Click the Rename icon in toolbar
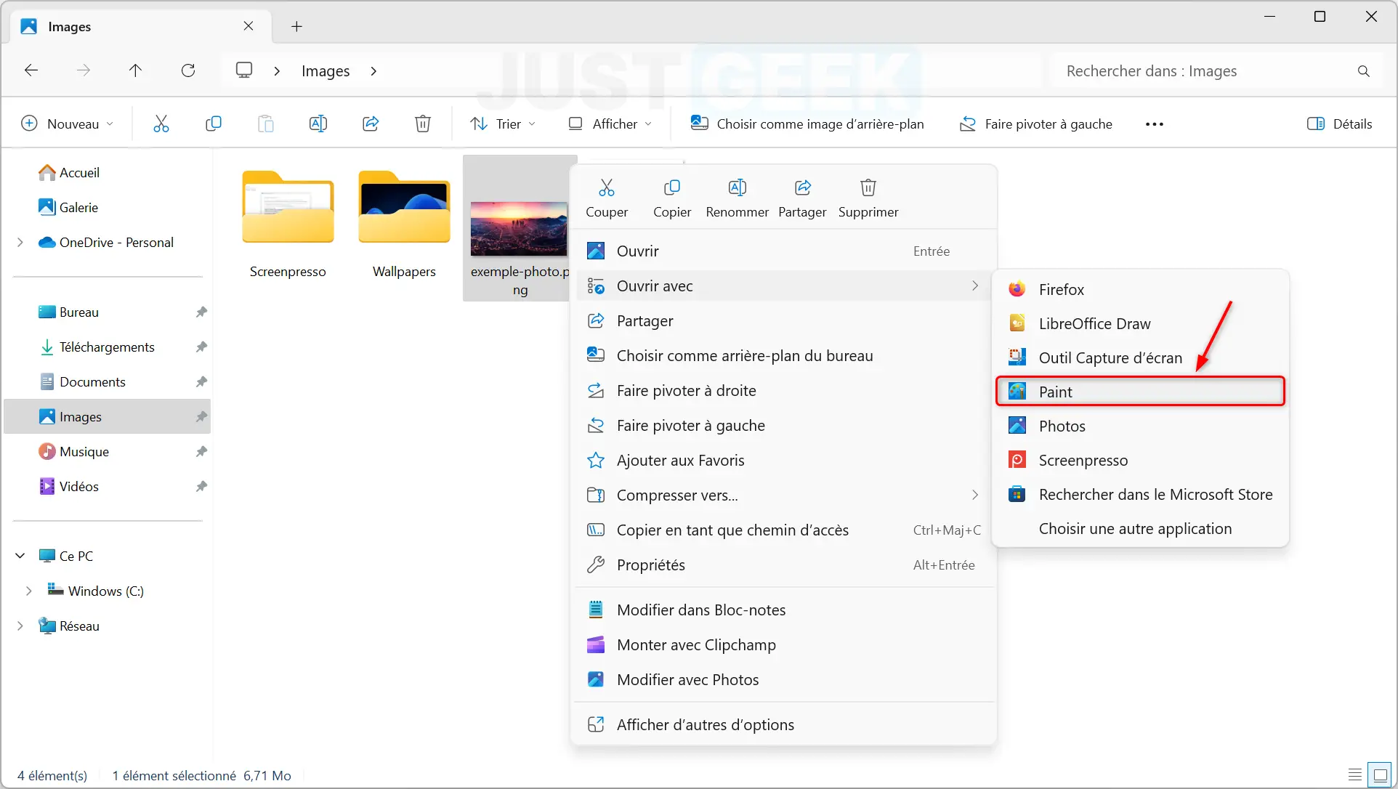 [x=318, y=124]
